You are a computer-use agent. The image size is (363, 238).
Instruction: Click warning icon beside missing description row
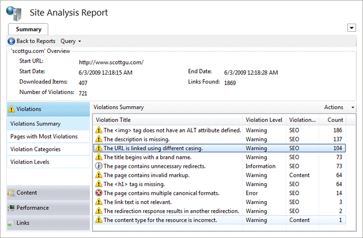pos(99,139)
